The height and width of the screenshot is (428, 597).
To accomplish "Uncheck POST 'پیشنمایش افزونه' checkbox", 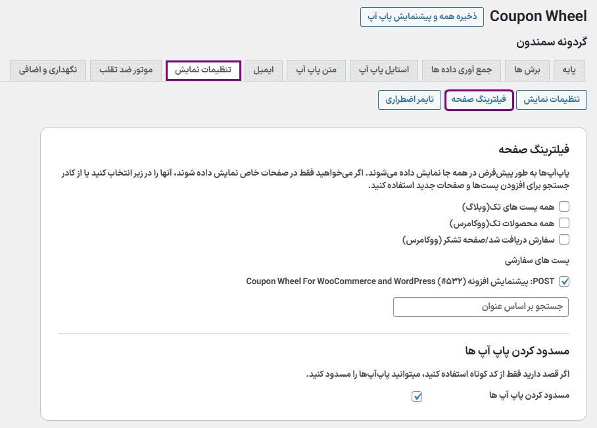I will [x=564, y=281].
